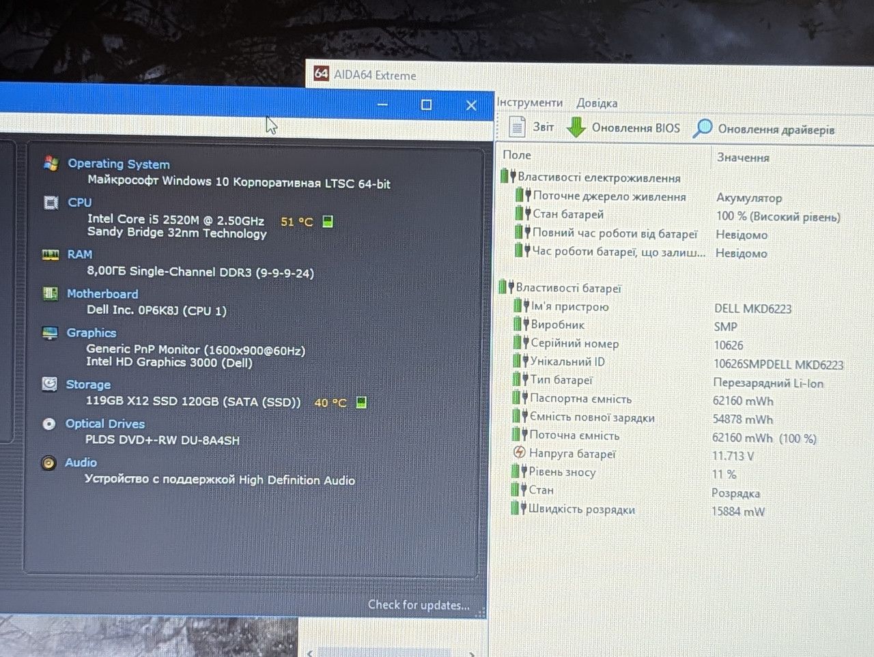The height and width of the screenshot is (657, 874).
Task: Click the monitor icon beside Graphics
Action: (x=50, y=333)
